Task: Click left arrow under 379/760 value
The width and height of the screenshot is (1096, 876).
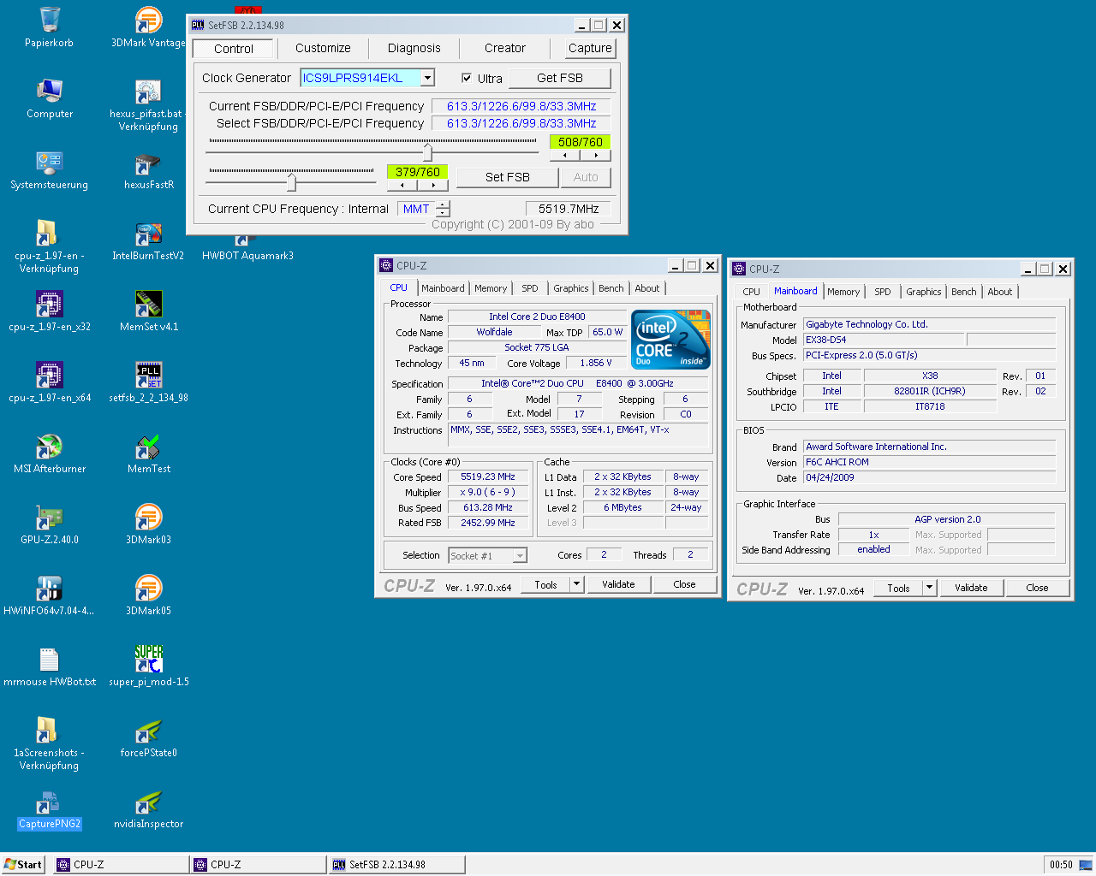Action: (402, 185)
